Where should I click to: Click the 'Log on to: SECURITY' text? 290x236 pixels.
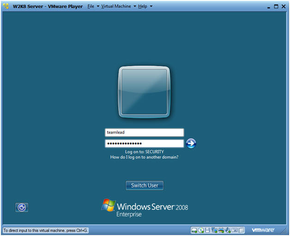click(x=145, y=152)
